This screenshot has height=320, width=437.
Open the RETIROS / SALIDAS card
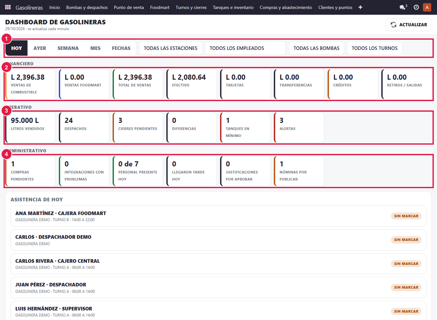point(407,84)
